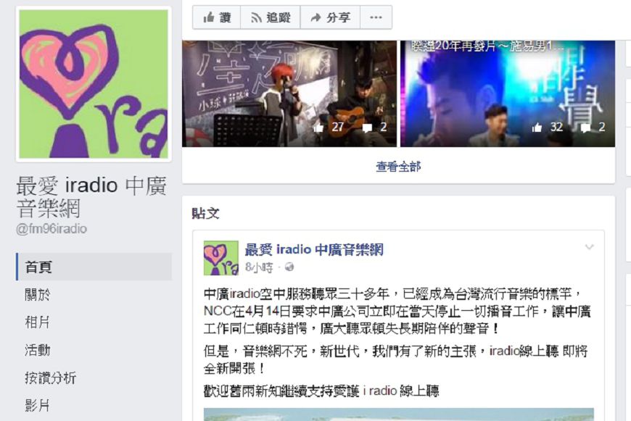The height and width of the screenshot is (421, 631).
Task: Click the globe public privacy icon
Action: tap(289, 267)
